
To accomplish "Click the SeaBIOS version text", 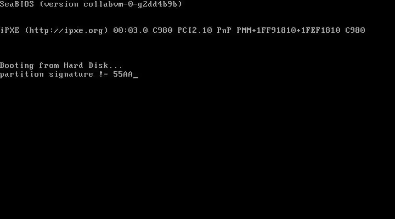I will click(91, 4).
